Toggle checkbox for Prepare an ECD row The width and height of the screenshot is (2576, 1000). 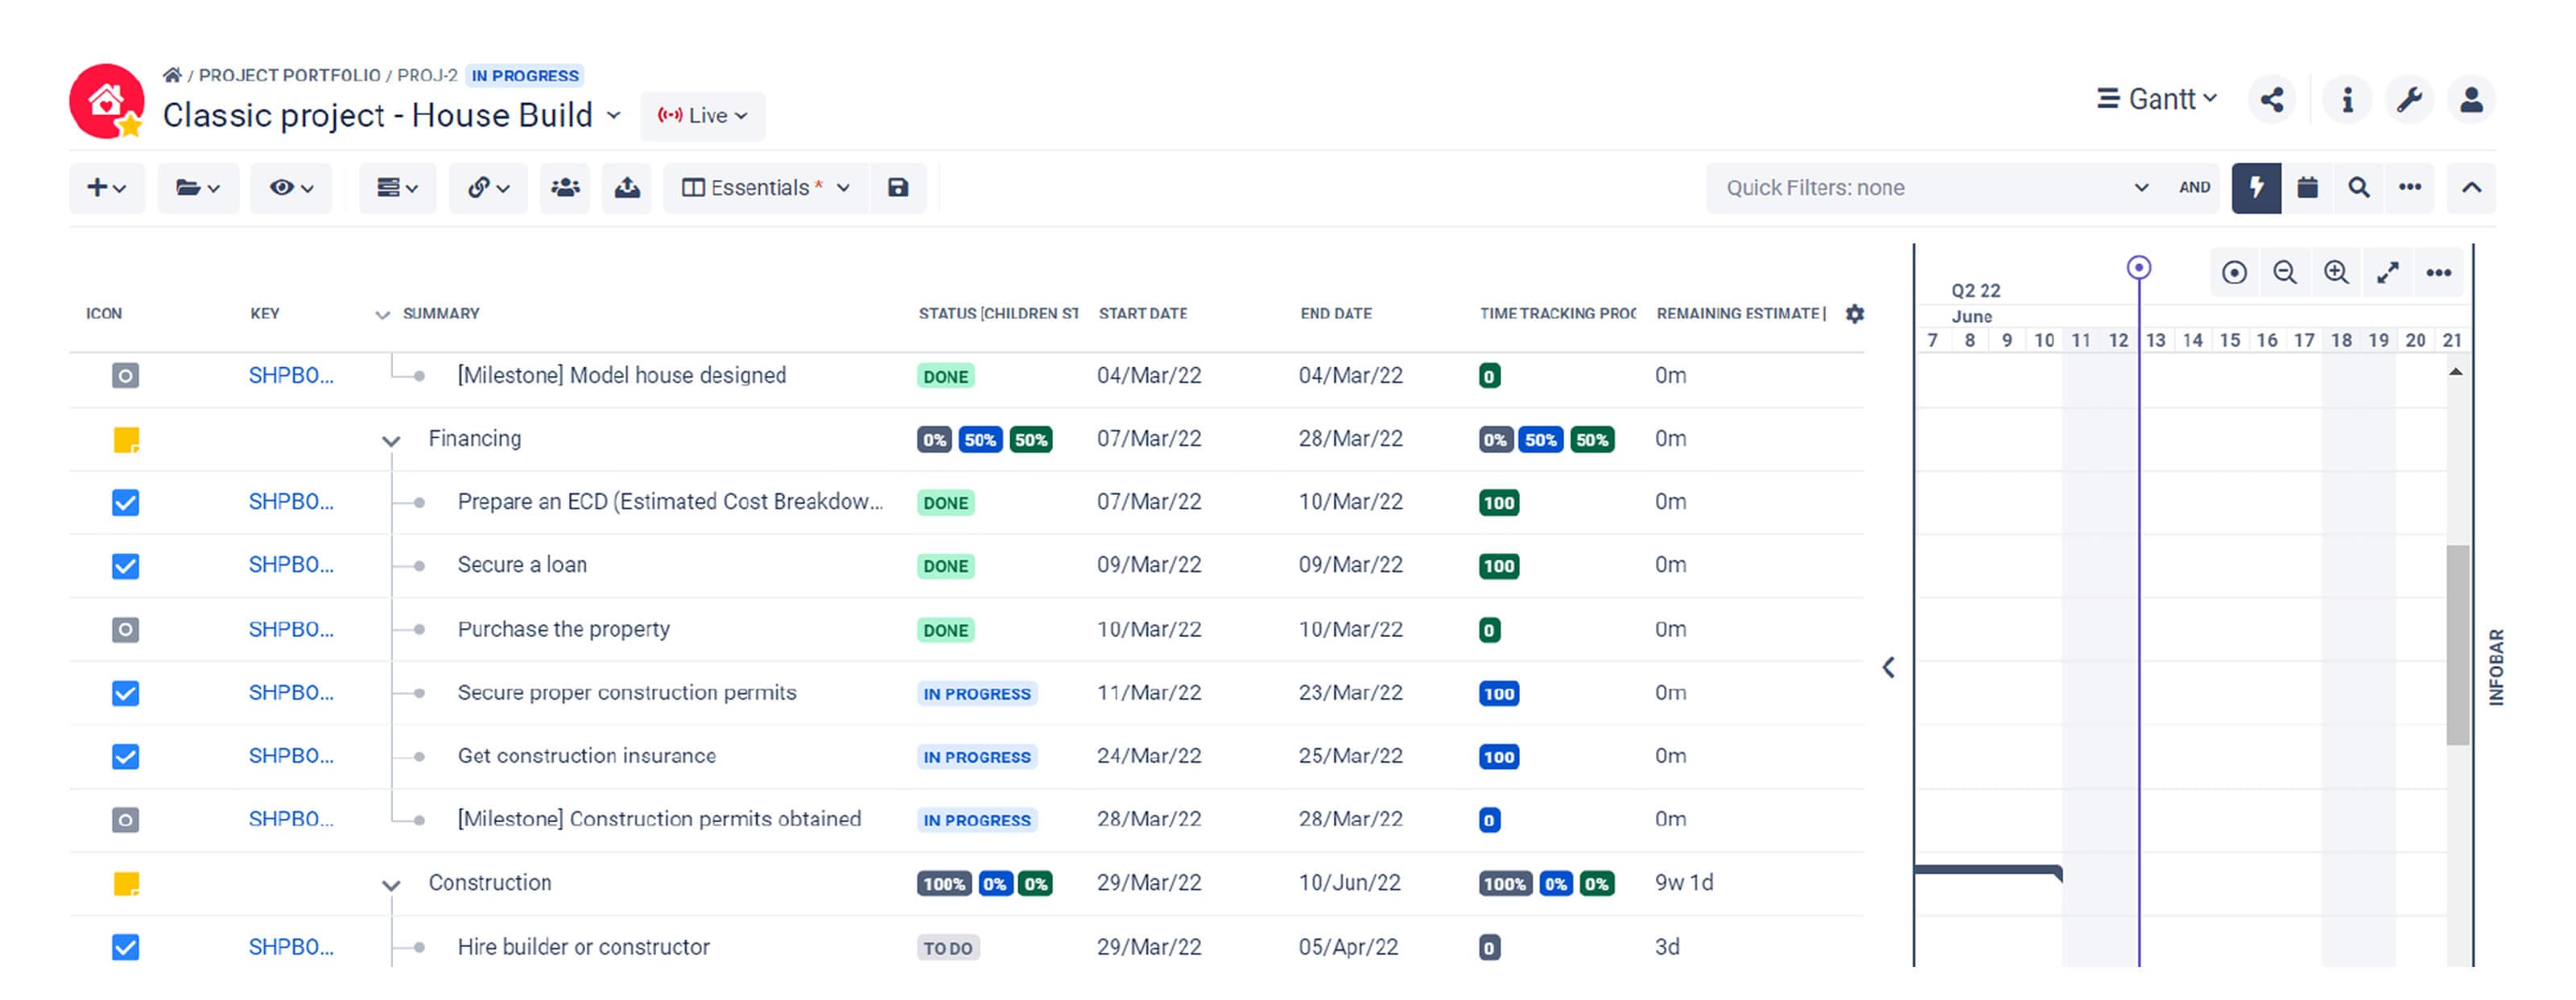coord(125,503)
